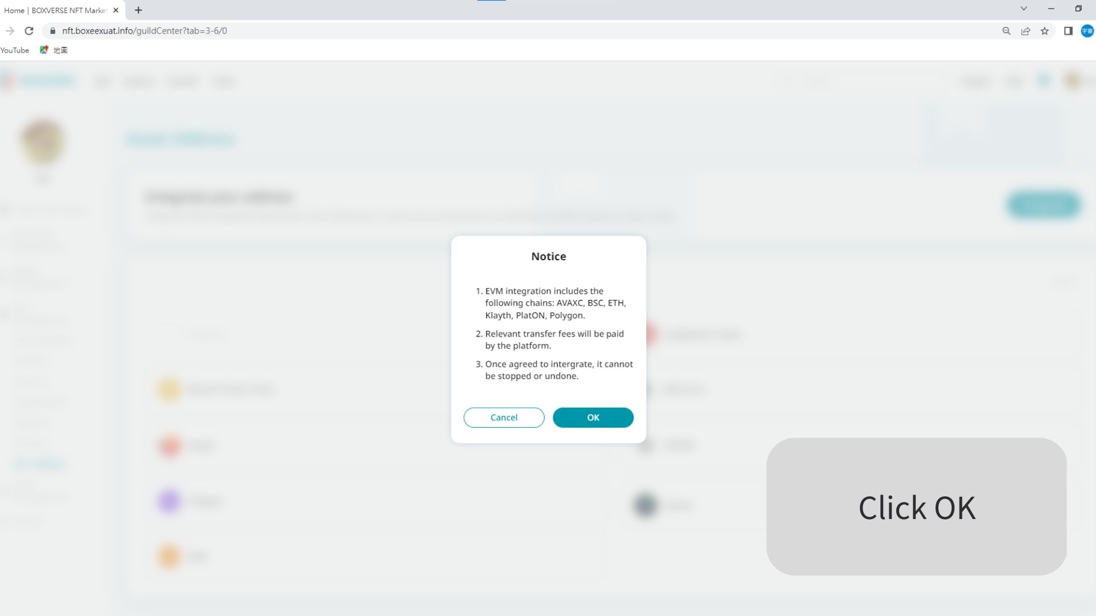Open the Maps bookmark (地圖)
Image resolution: width=1096 pixels, height=616 pixels.
tap(54, 50)
